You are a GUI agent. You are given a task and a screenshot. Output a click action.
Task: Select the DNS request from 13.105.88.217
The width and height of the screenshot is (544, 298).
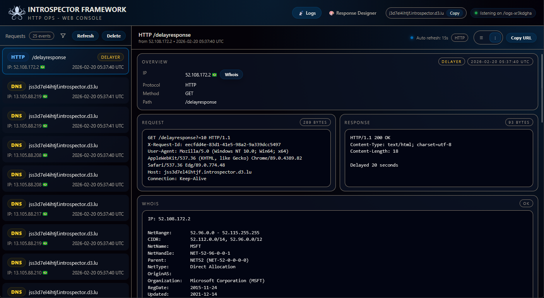(x=65, y=209)
